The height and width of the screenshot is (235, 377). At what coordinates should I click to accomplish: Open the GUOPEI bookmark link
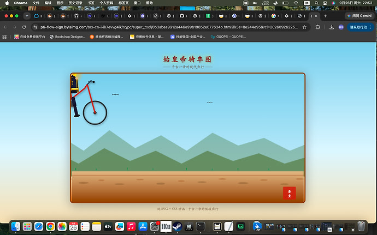click(228, 37)
